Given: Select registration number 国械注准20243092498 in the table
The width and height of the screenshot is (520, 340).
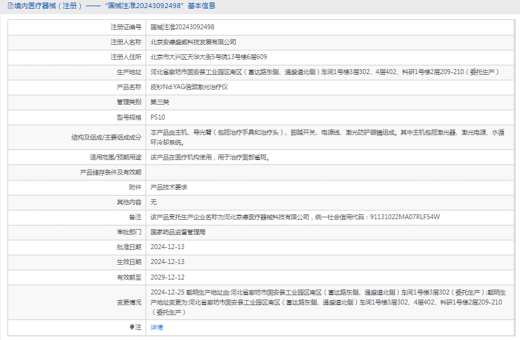Looking at the screenshot, I should click(182, 27).
